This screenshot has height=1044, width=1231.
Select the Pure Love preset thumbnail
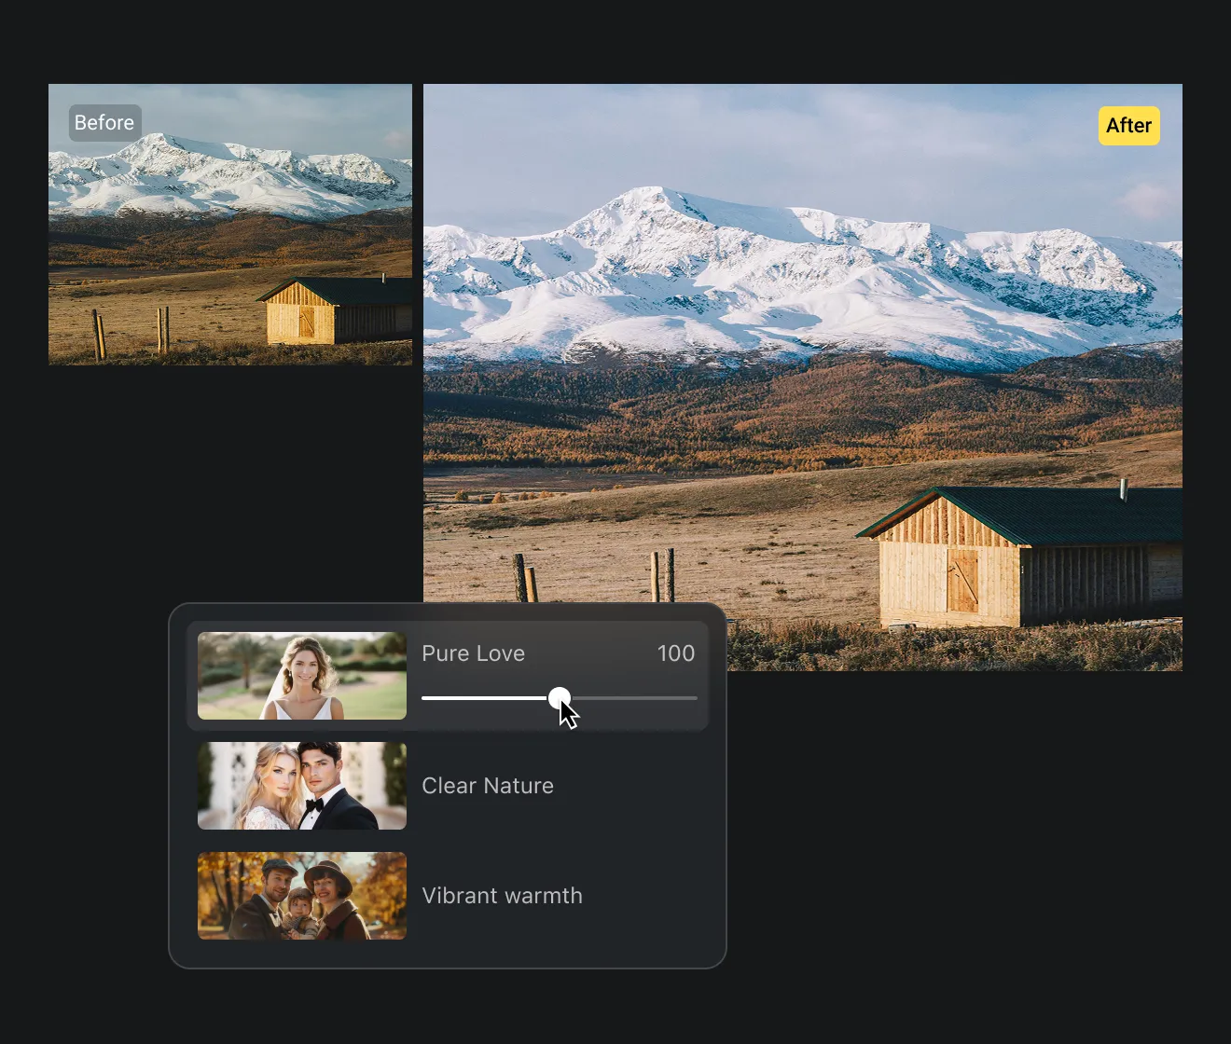301,676
